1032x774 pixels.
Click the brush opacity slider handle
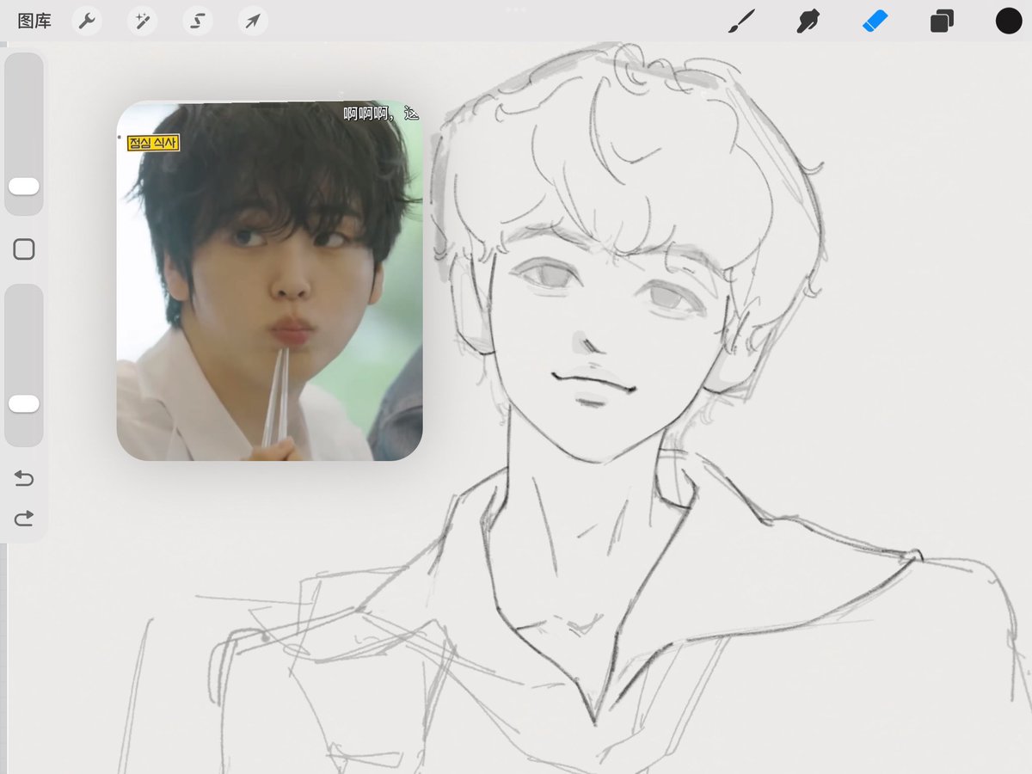[x=24, y=404]
